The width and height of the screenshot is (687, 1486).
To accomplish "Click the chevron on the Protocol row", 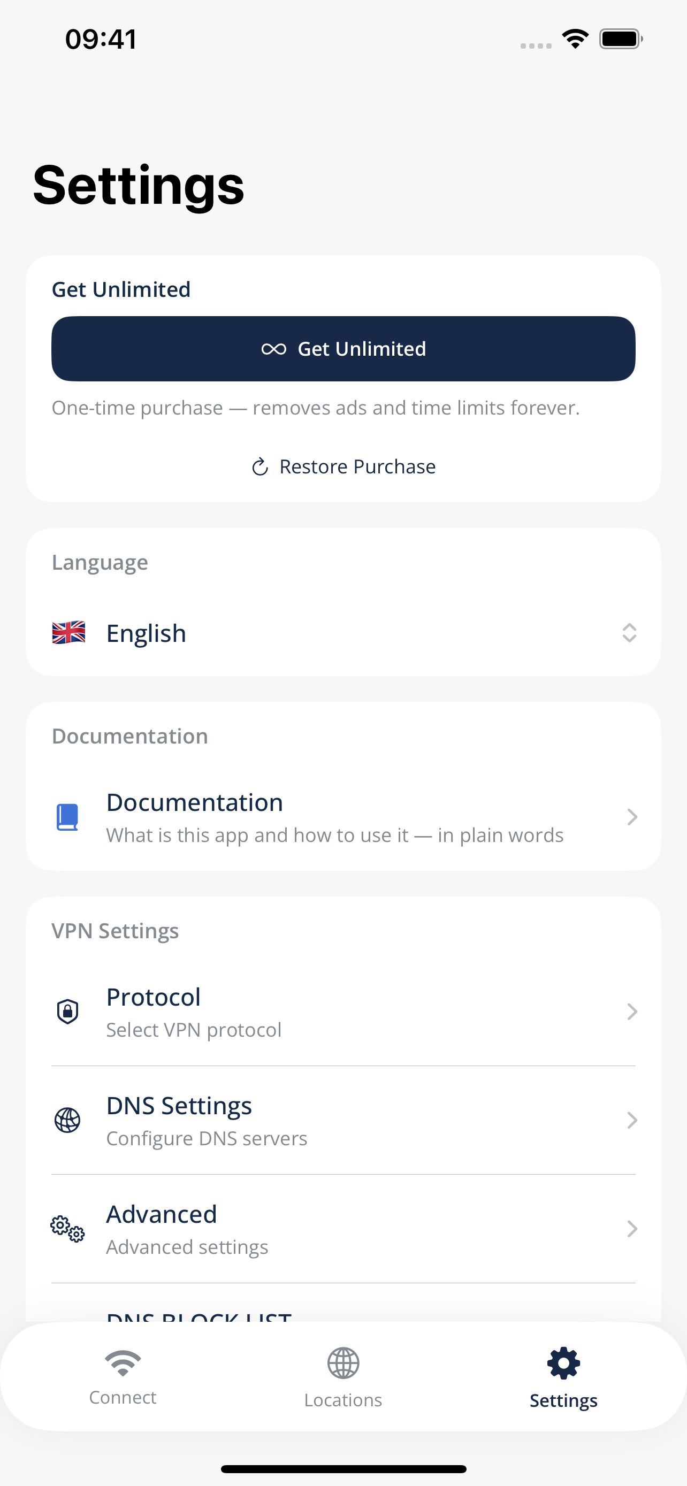I will tap(632, 1011).
